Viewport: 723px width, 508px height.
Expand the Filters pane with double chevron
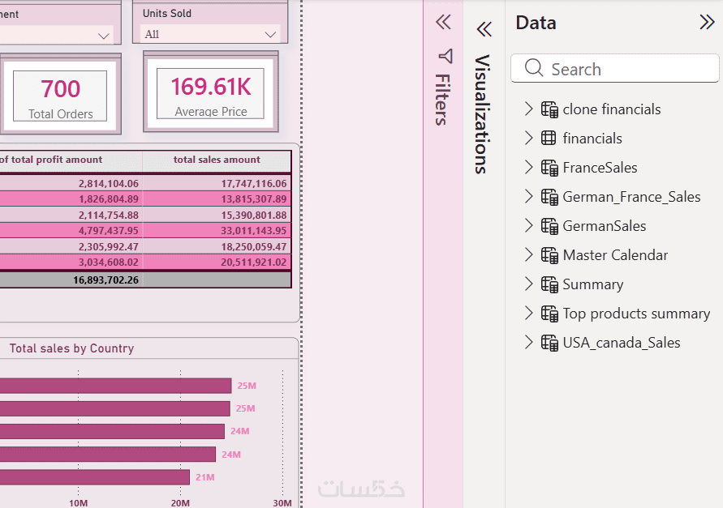[443, 22]
